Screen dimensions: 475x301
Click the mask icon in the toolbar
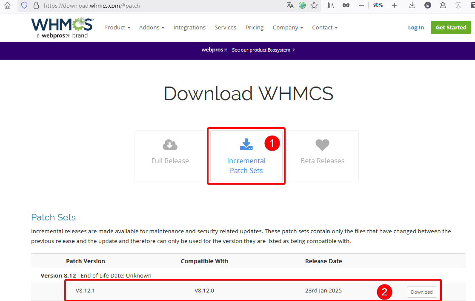pyautogui.click(x=346, y=5)
